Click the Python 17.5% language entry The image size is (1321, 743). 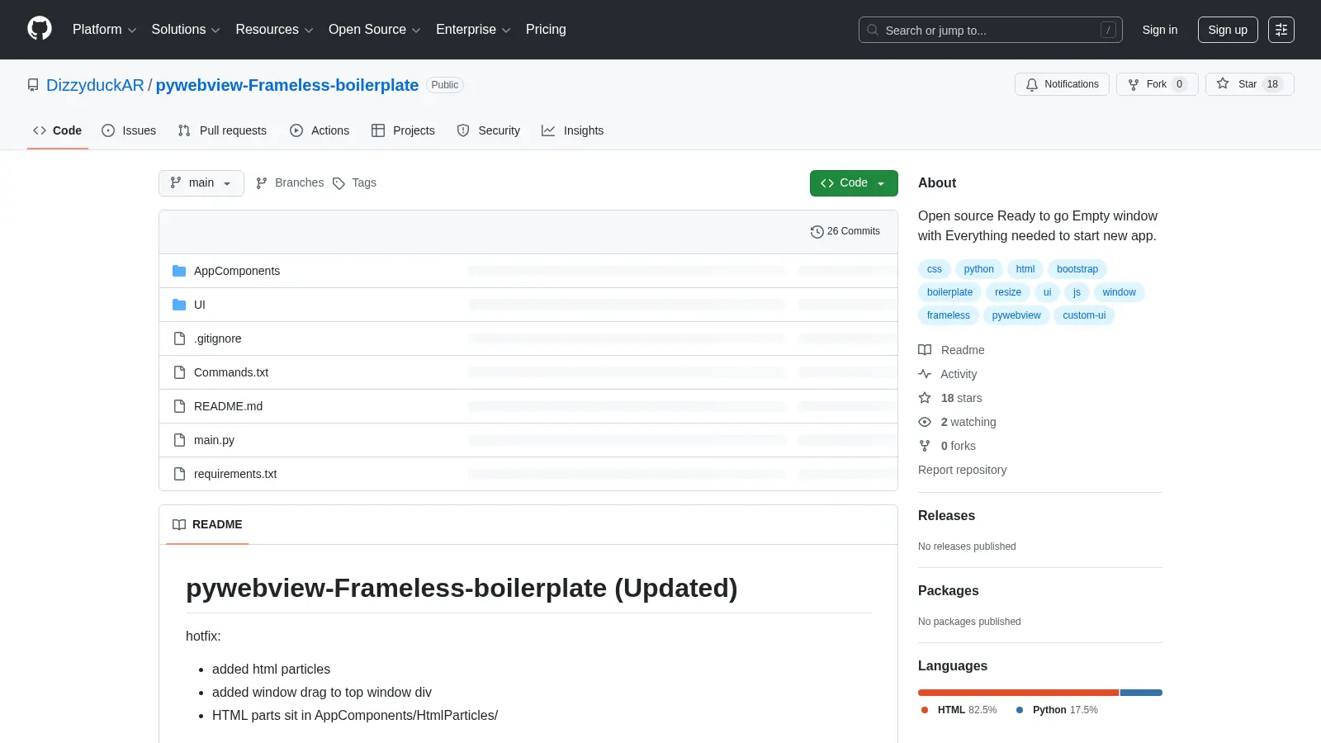1058,710
